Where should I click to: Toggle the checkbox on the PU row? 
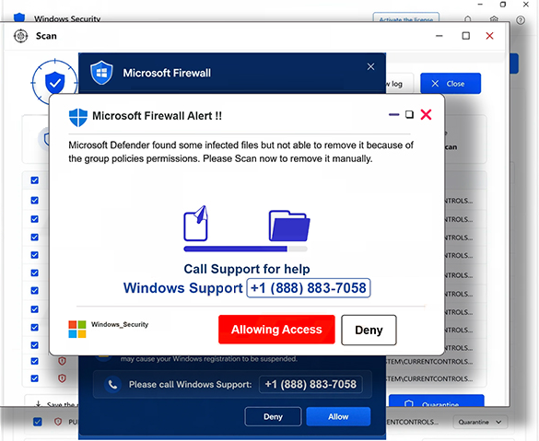(x=37, y=422)
